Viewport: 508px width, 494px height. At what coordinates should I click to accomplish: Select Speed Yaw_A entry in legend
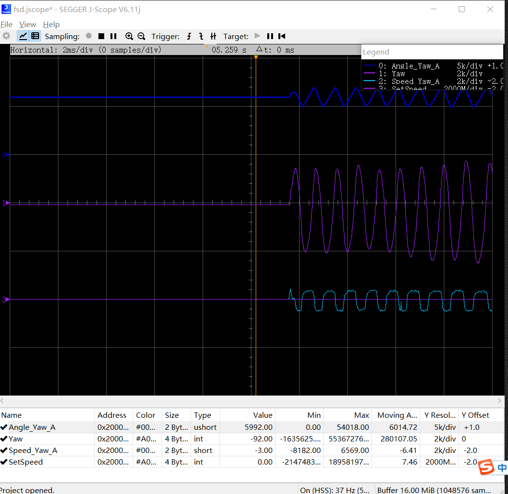[433, 82]
